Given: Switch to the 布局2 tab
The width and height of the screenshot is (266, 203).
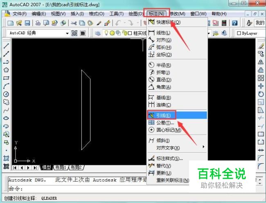Looking at the screenshot, I should tap(76, 167).
